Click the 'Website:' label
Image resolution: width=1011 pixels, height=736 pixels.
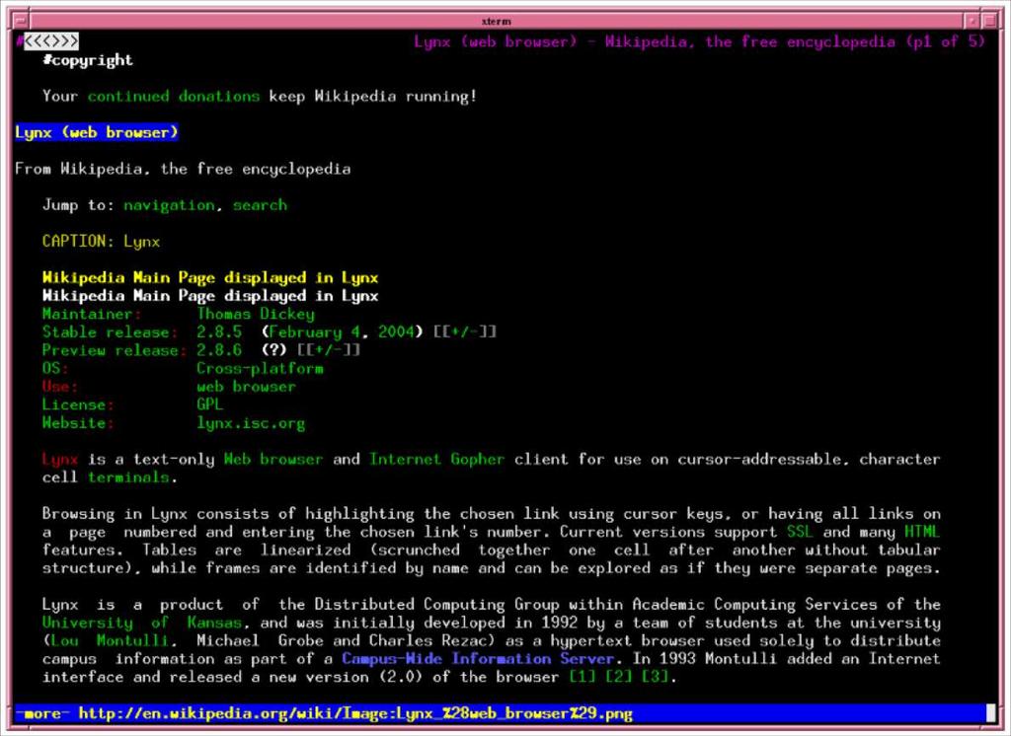click(x=78, y=423)
